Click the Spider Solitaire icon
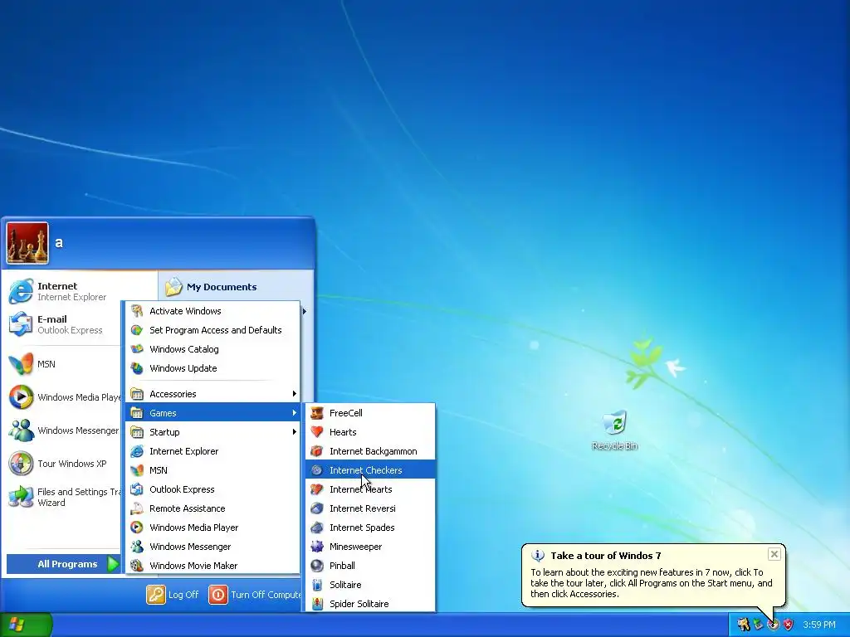The height and width of the screenshot is (637, 850). (317, 604)
